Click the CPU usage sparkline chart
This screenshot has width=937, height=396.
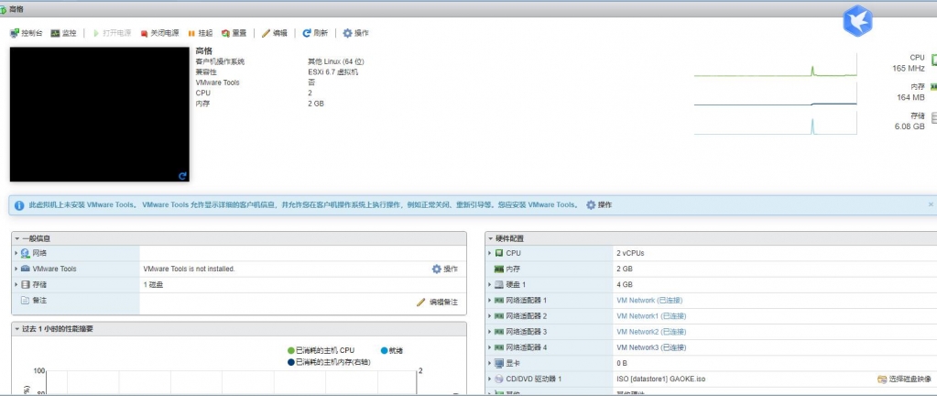click(776, 64)
